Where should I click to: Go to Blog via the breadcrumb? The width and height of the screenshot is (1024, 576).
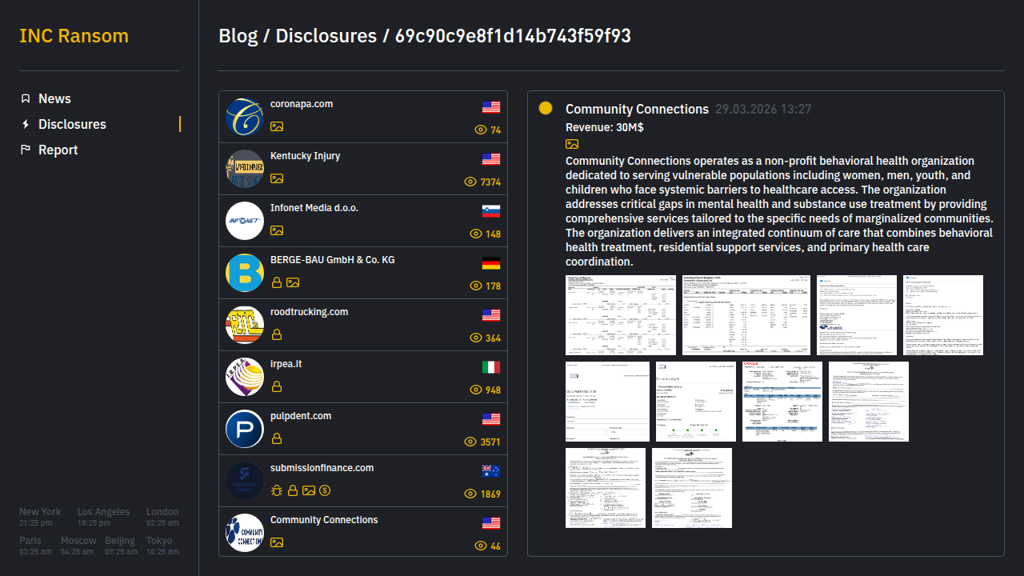click(x=238, y=36)
